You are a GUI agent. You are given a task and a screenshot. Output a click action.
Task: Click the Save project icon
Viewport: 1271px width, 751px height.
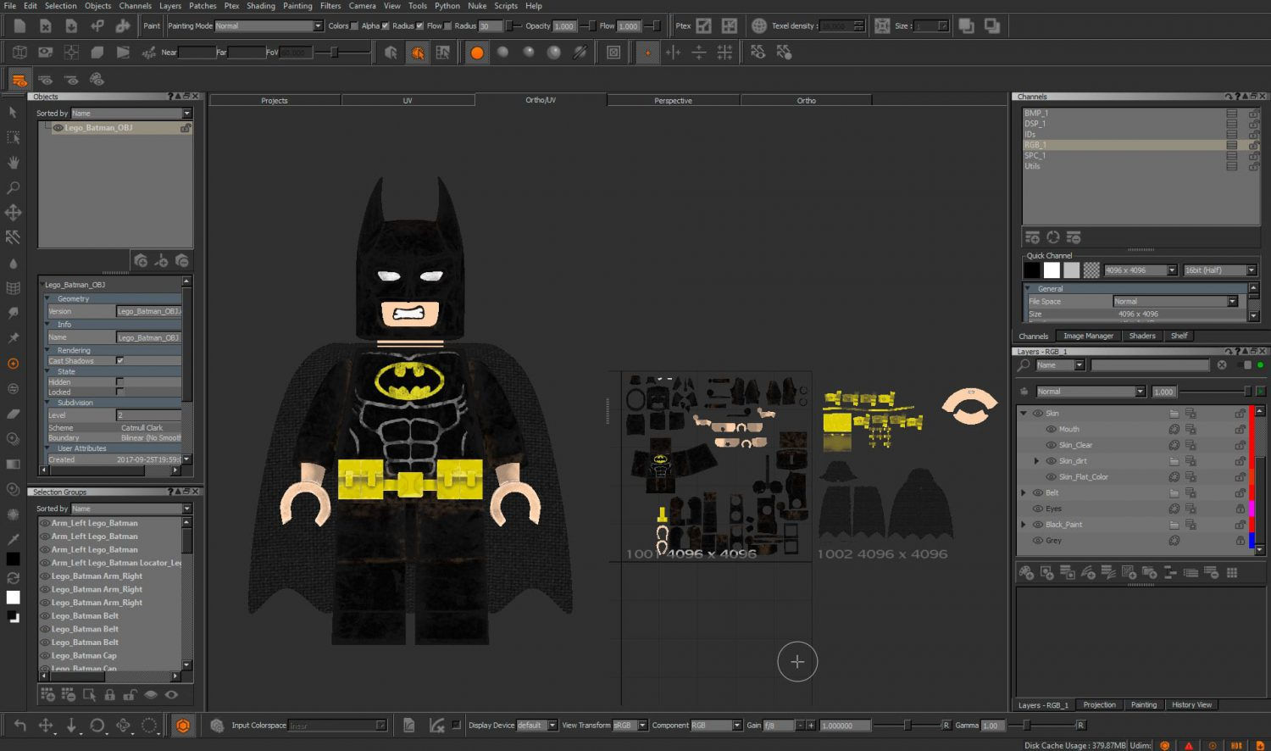pyautogui.click(x=71, y=26)
